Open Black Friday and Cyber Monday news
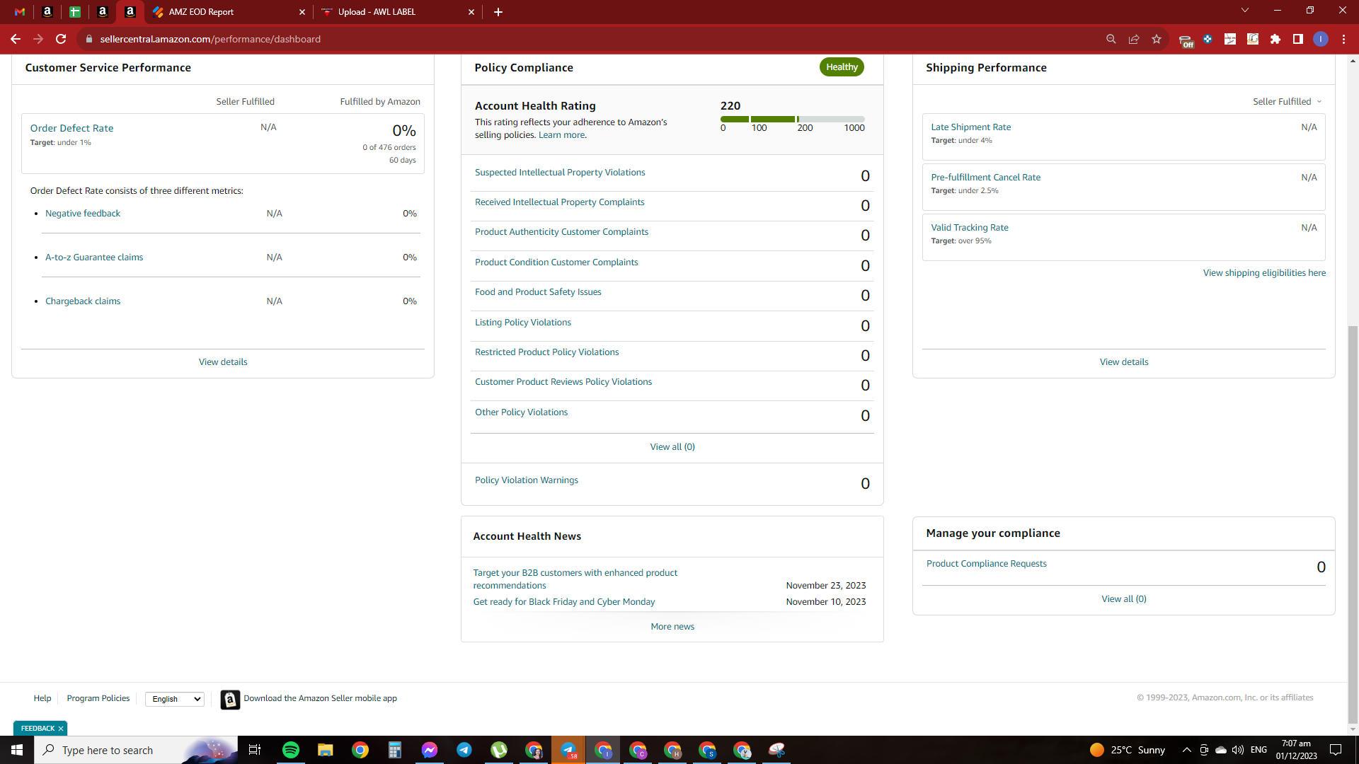This screenshot has width=1359, height=764. pyautogui.click(x=564, y=602)
